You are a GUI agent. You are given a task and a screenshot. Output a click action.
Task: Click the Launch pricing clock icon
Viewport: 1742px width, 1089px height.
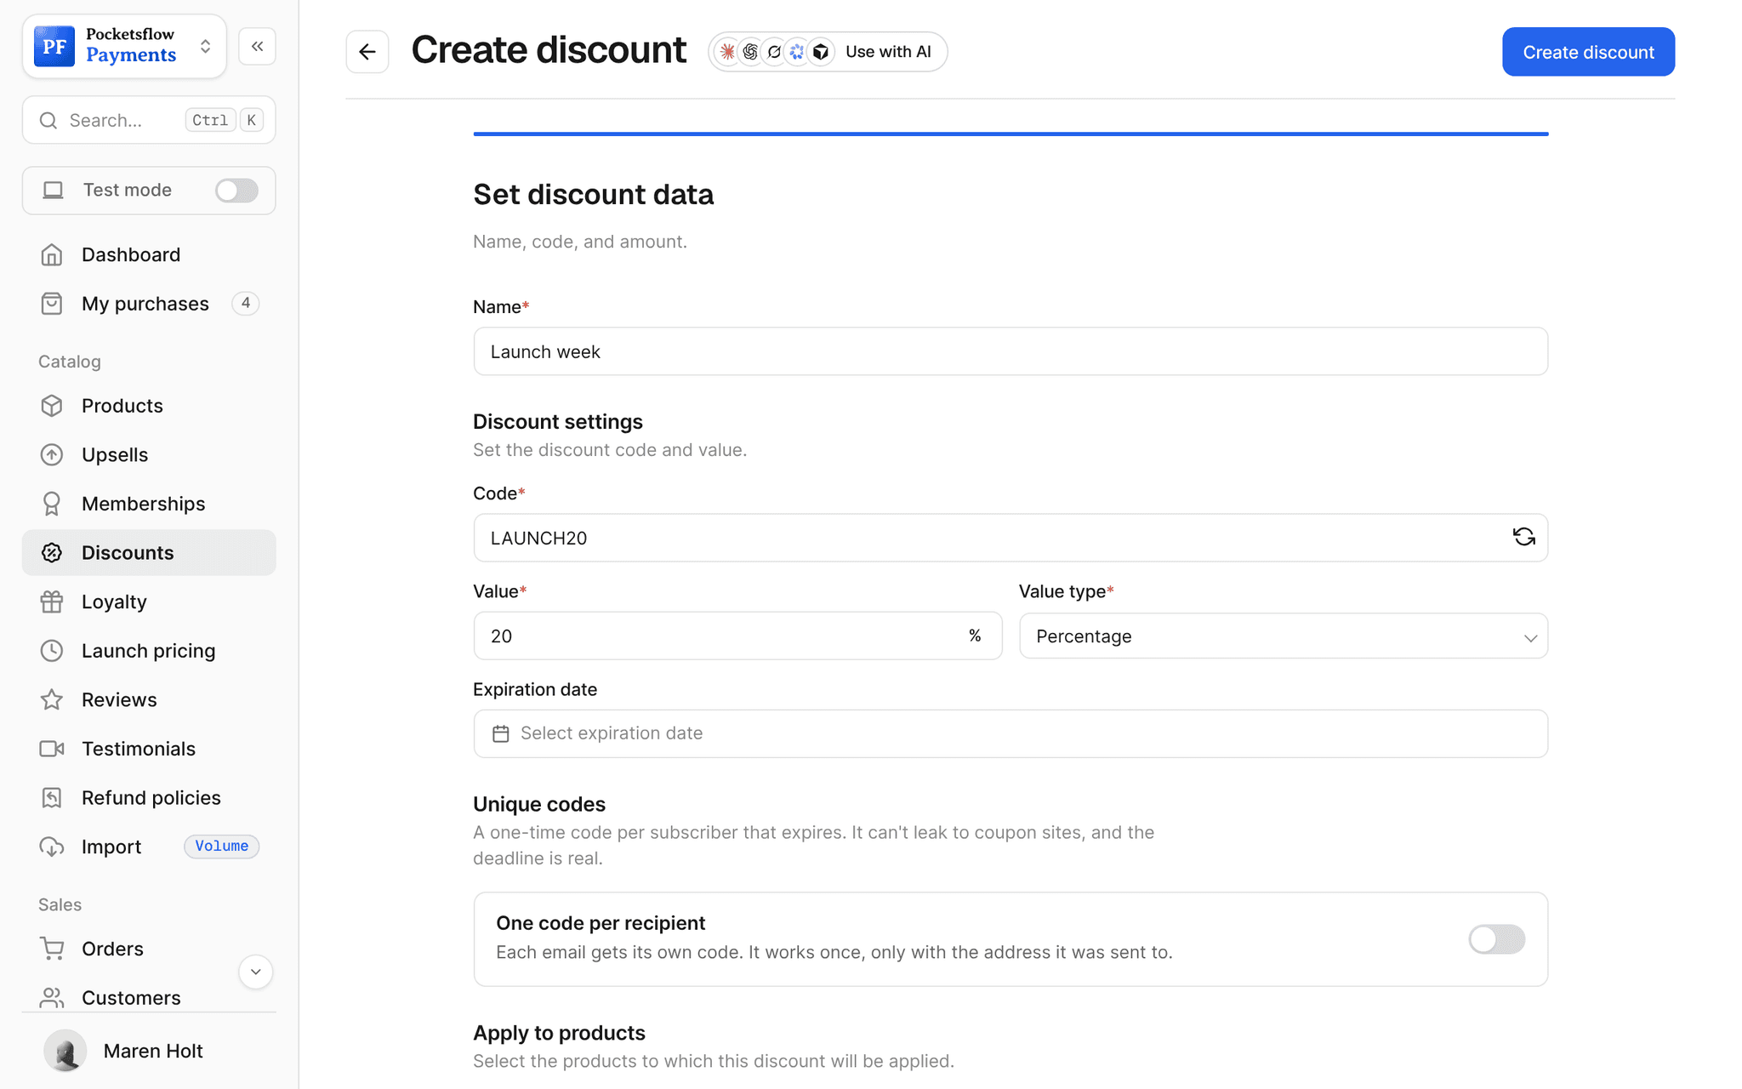click(x=52, y=651)
